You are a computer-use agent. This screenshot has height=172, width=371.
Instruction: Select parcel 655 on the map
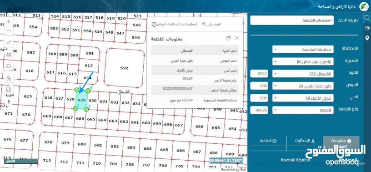point(216,127)
